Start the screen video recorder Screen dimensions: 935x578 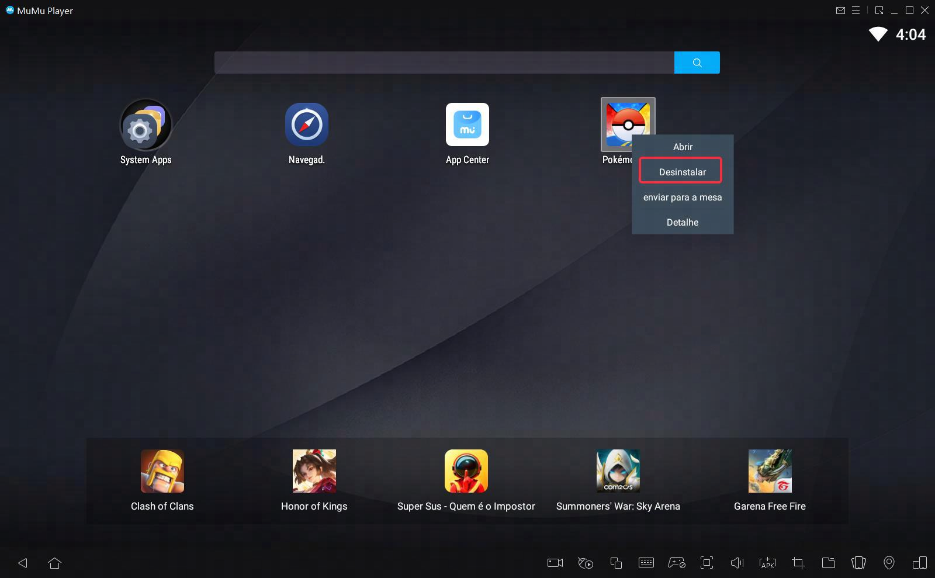click(x=555, y=563)
